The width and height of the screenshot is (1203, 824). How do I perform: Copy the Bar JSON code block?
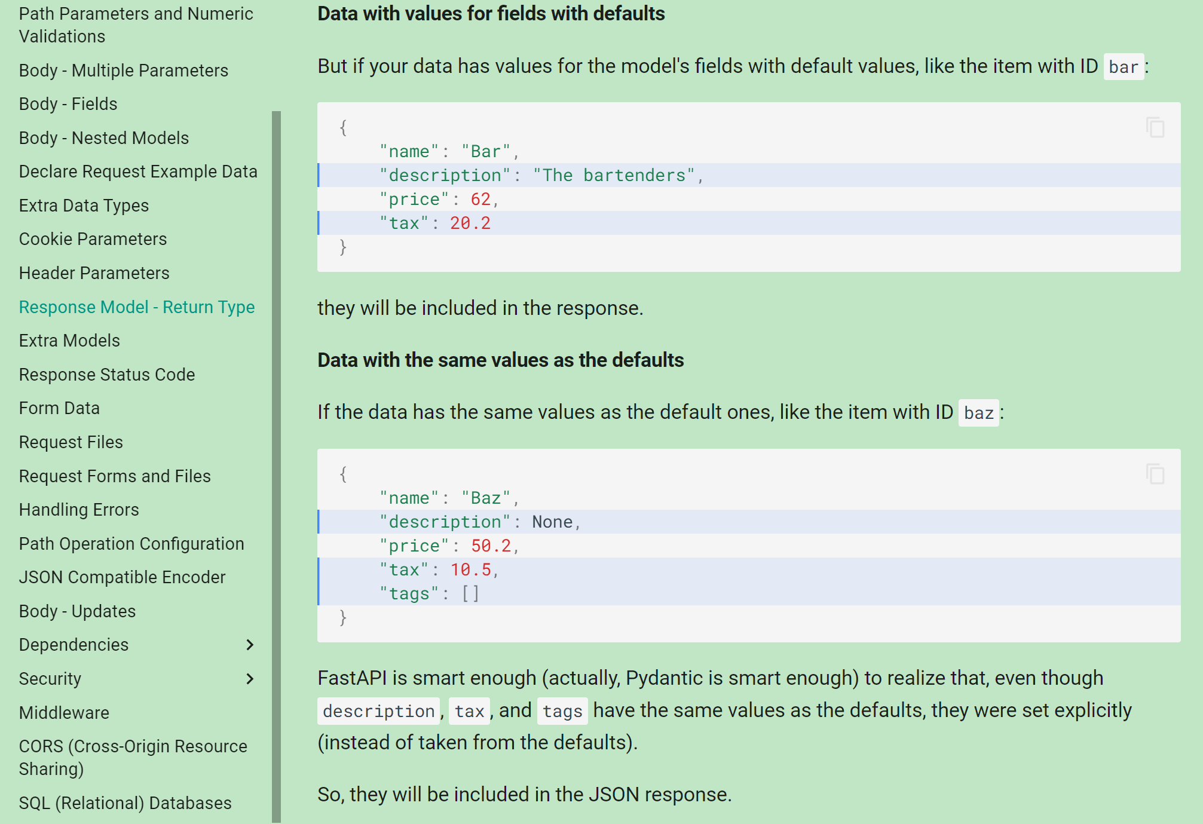tap(1155, 127)
